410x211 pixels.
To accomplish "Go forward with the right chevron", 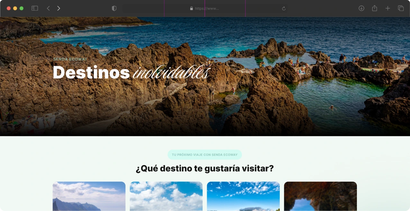I will click(x=59, y=8).
